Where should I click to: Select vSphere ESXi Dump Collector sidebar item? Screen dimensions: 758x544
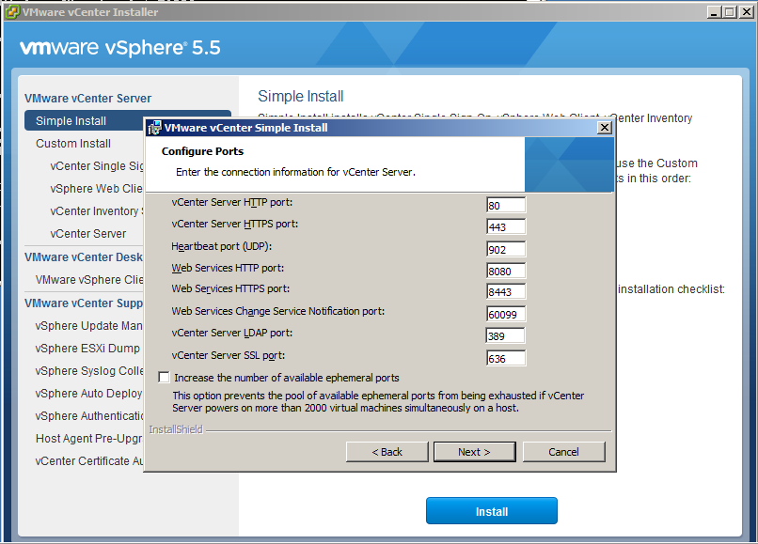pos(87,349)
